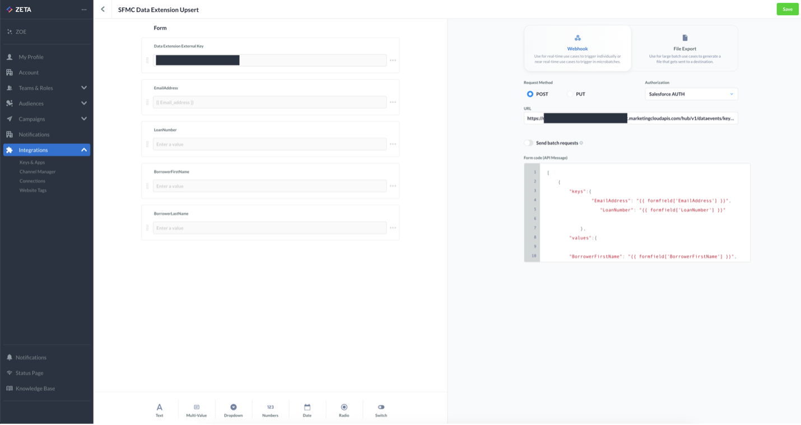801x425 pixels.
Task: Insert a Date field element
Action: pyautogui.click(x=307, y=410)
